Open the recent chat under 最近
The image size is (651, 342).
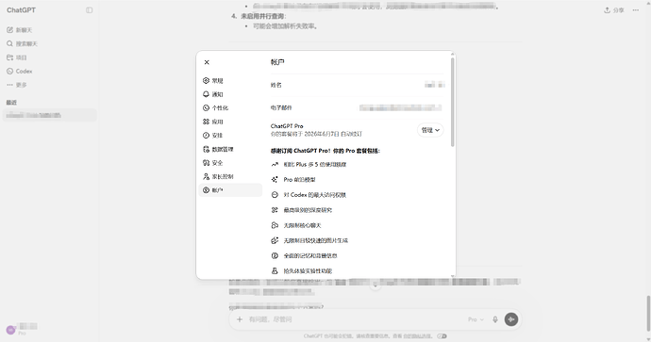pyautogui.click(x=49, y=115)
